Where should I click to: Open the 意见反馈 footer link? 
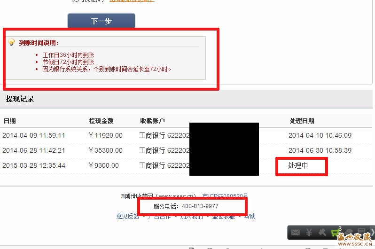tap(127, 216)
